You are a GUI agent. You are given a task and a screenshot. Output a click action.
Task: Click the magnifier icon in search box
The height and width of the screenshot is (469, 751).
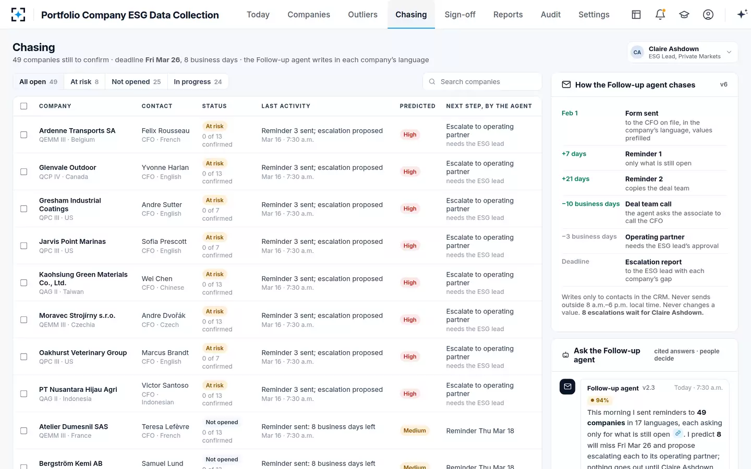point(432,82)
